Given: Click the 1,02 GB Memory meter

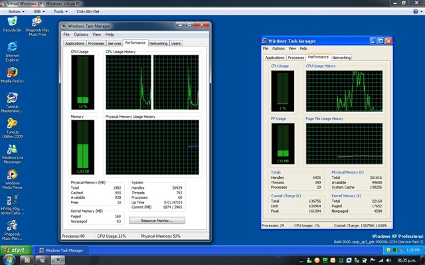Looking at the screenshot, I should point(82,147).
